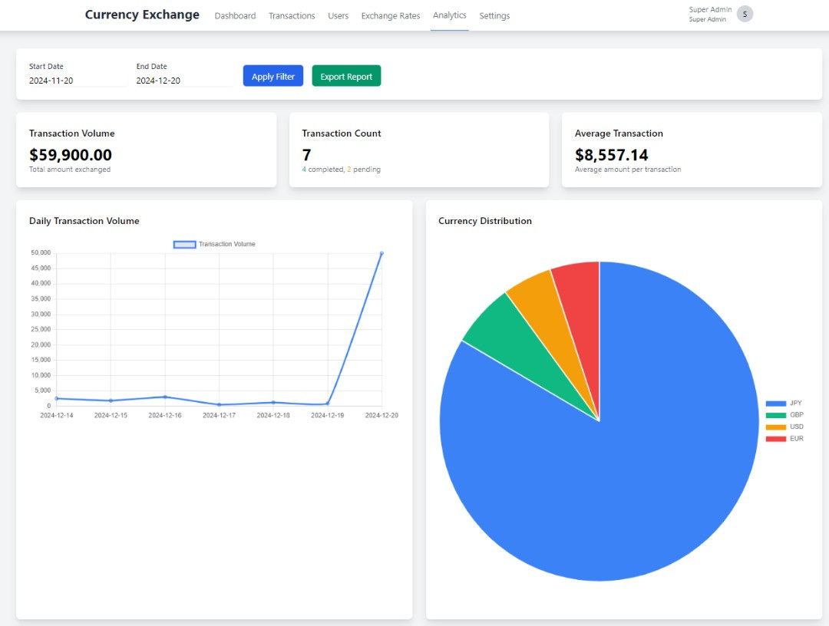Open the Dashboard page
The height and width of the screenshot is (626, 829).
235,15
